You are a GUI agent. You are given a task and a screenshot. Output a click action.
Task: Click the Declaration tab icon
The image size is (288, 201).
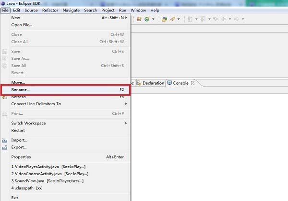(x=139, y=83)
